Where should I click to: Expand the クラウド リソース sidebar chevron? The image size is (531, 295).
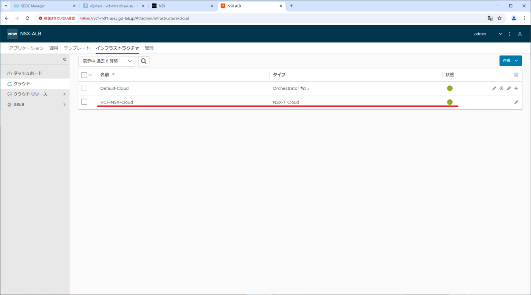64,94
